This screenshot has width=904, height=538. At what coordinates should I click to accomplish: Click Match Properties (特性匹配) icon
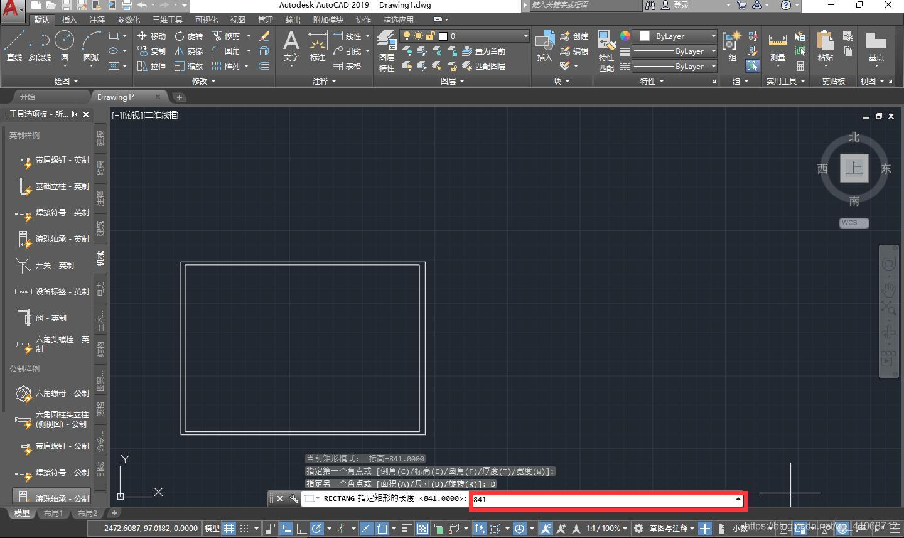click(606, 50)
